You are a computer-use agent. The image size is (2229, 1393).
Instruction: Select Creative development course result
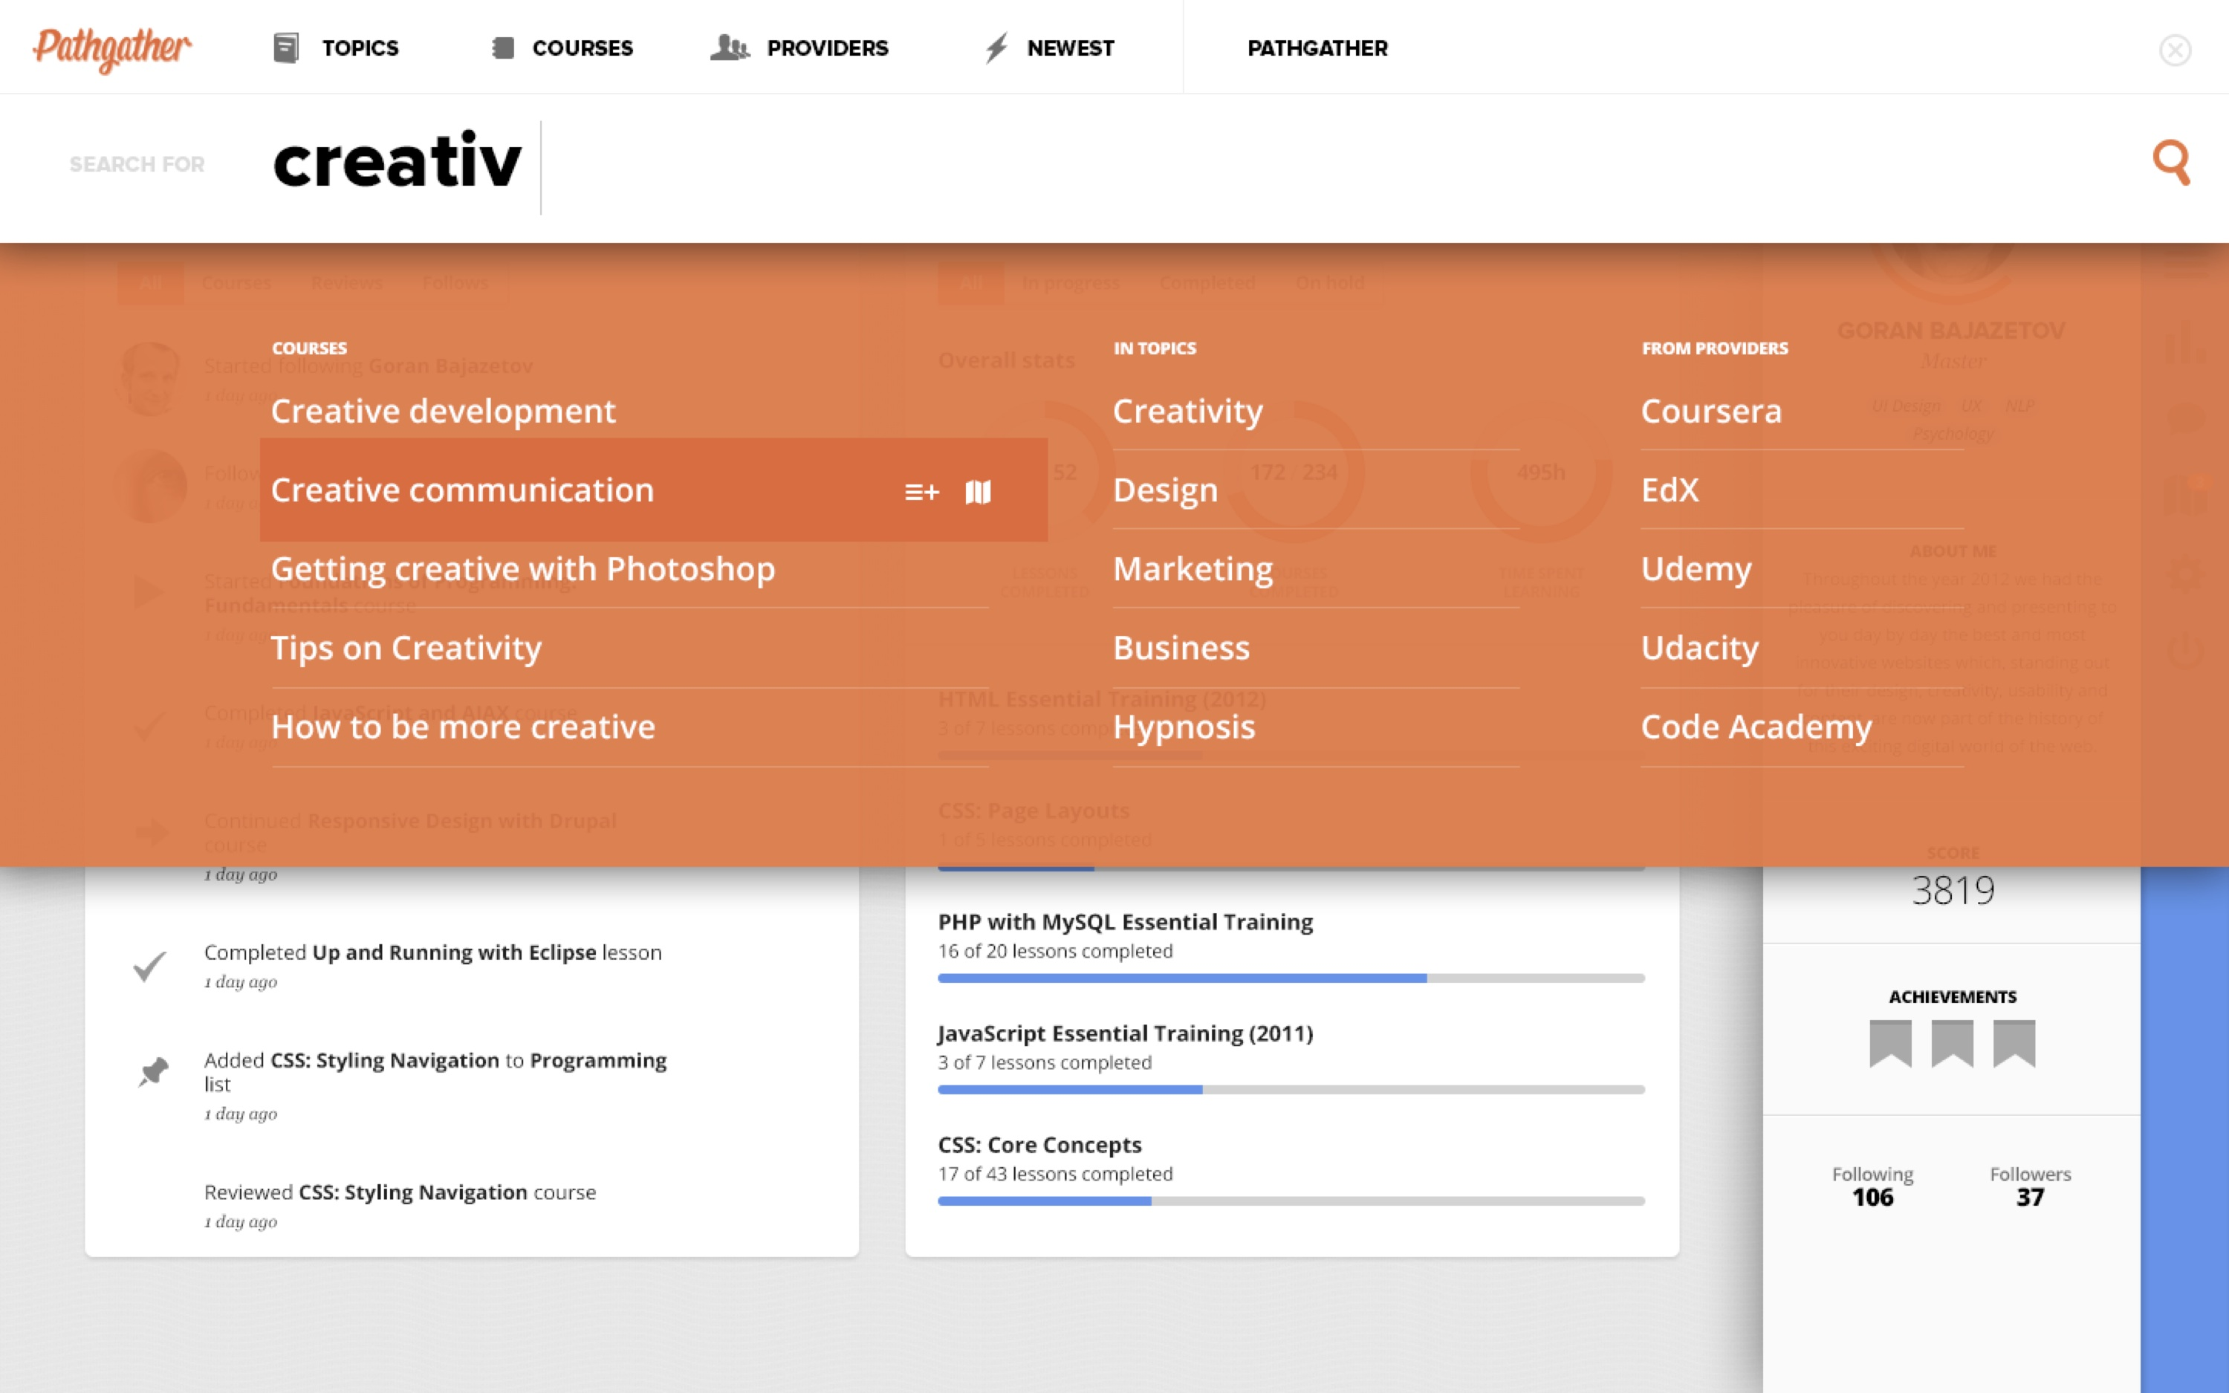tap(443, 411)
